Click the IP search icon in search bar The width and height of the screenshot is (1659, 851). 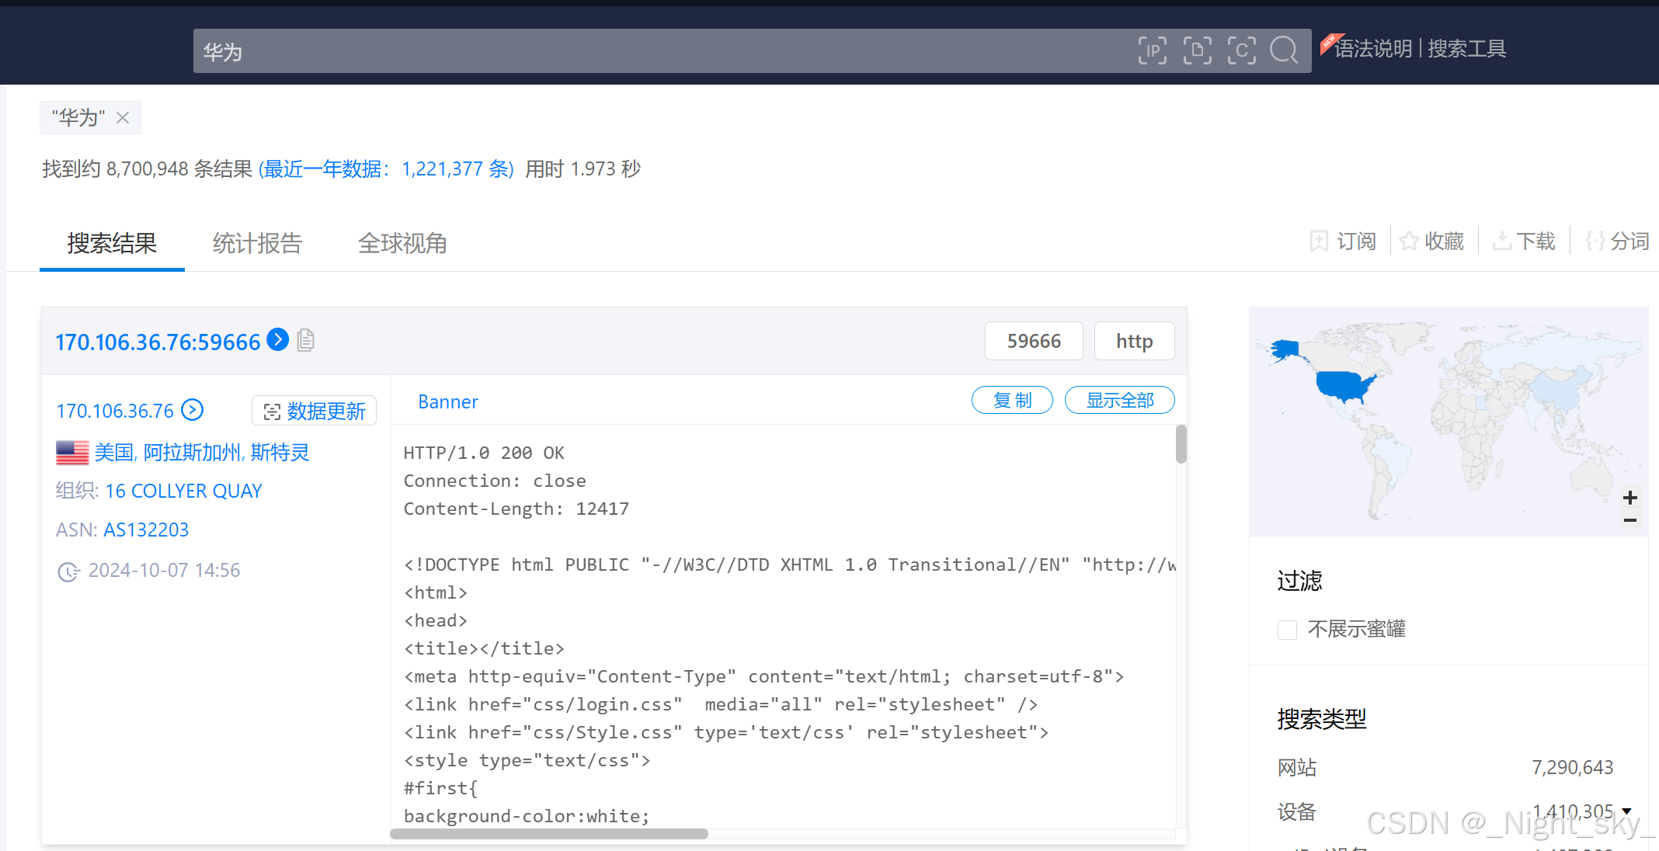[1153, 50]
